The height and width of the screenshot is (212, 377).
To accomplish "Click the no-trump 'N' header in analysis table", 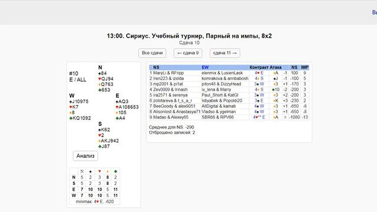I will point(82,171).
